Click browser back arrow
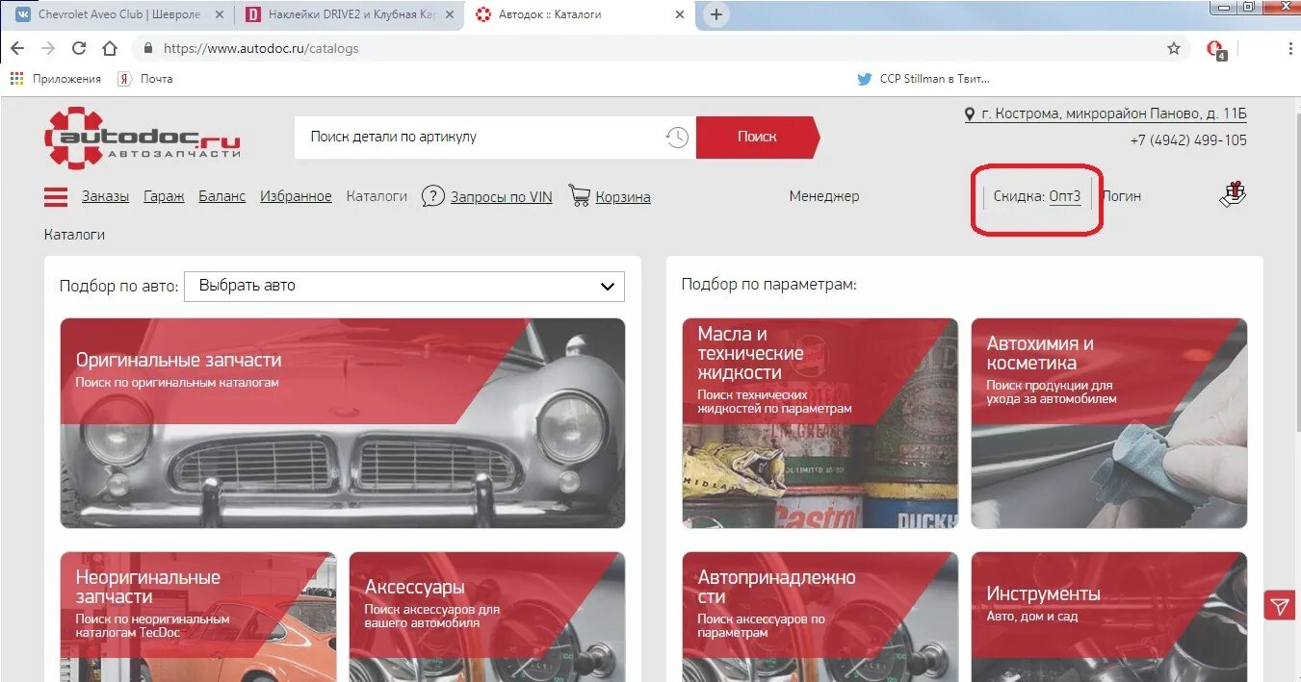 point(17,48)
